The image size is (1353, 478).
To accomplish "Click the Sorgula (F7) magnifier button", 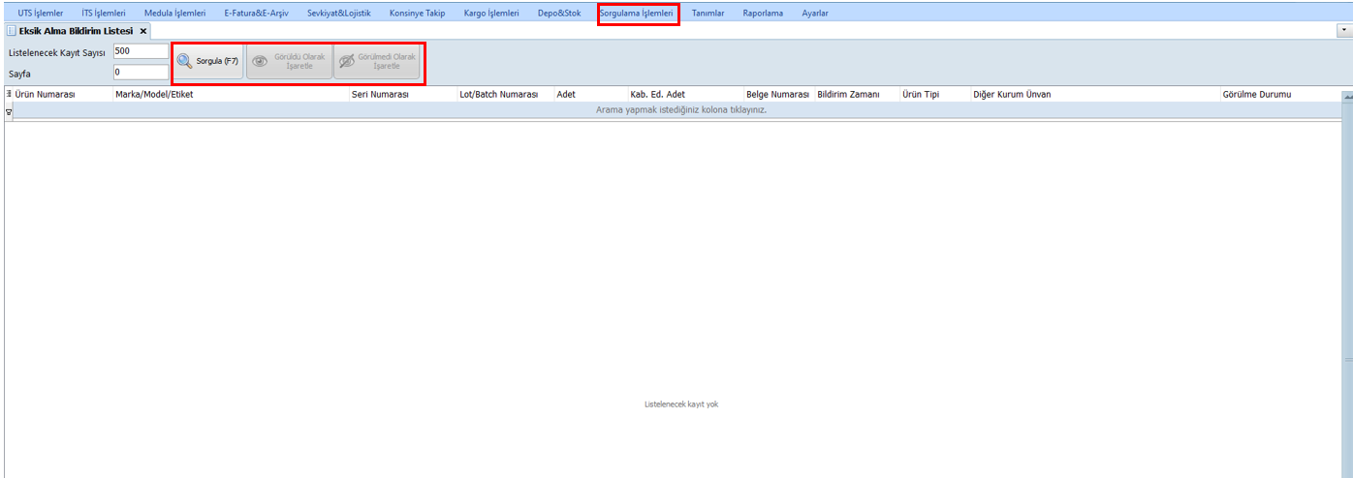I will pos(207,61).
